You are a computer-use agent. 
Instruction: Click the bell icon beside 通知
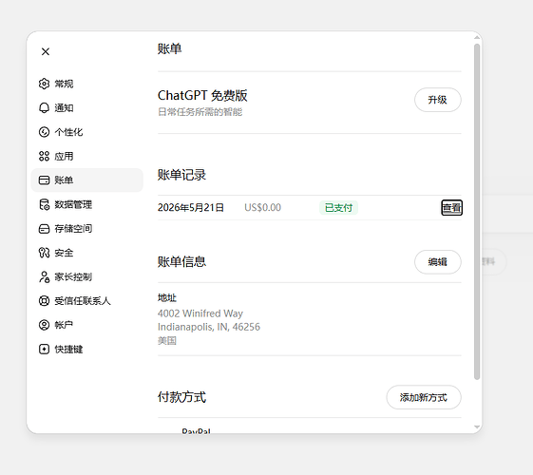pos(44,107)
